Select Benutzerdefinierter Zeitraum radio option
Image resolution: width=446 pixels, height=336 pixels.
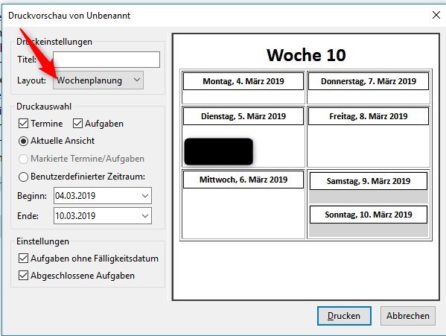pos(23,177)
